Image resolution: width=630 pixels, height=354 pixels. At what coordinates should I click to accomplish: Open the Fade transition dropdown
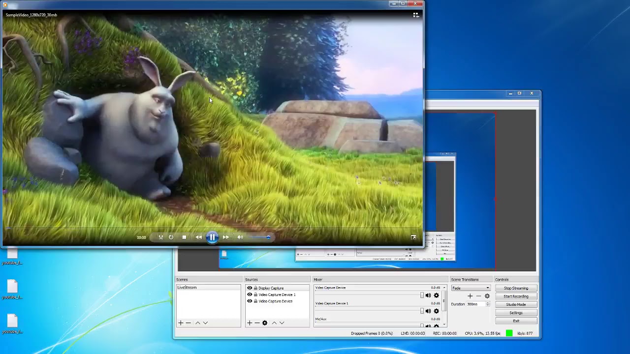471,288
